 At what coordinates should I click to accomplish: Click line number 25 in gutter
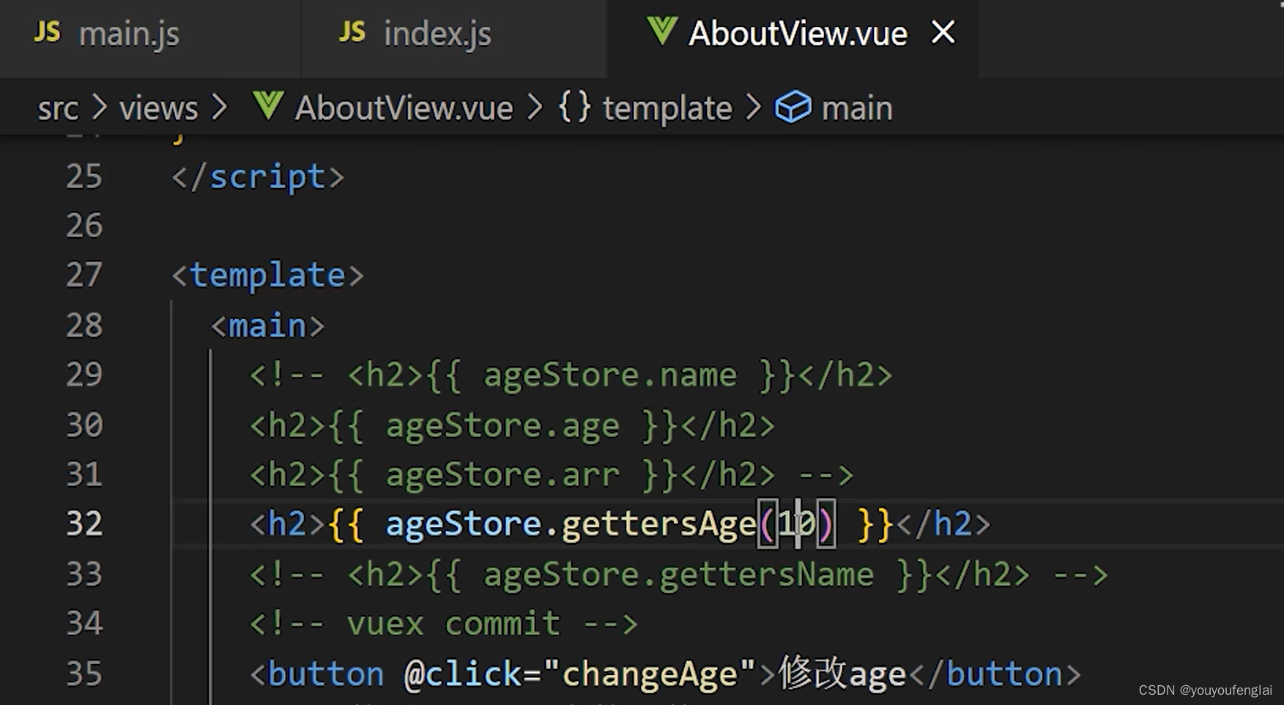[x=84, y=177]
